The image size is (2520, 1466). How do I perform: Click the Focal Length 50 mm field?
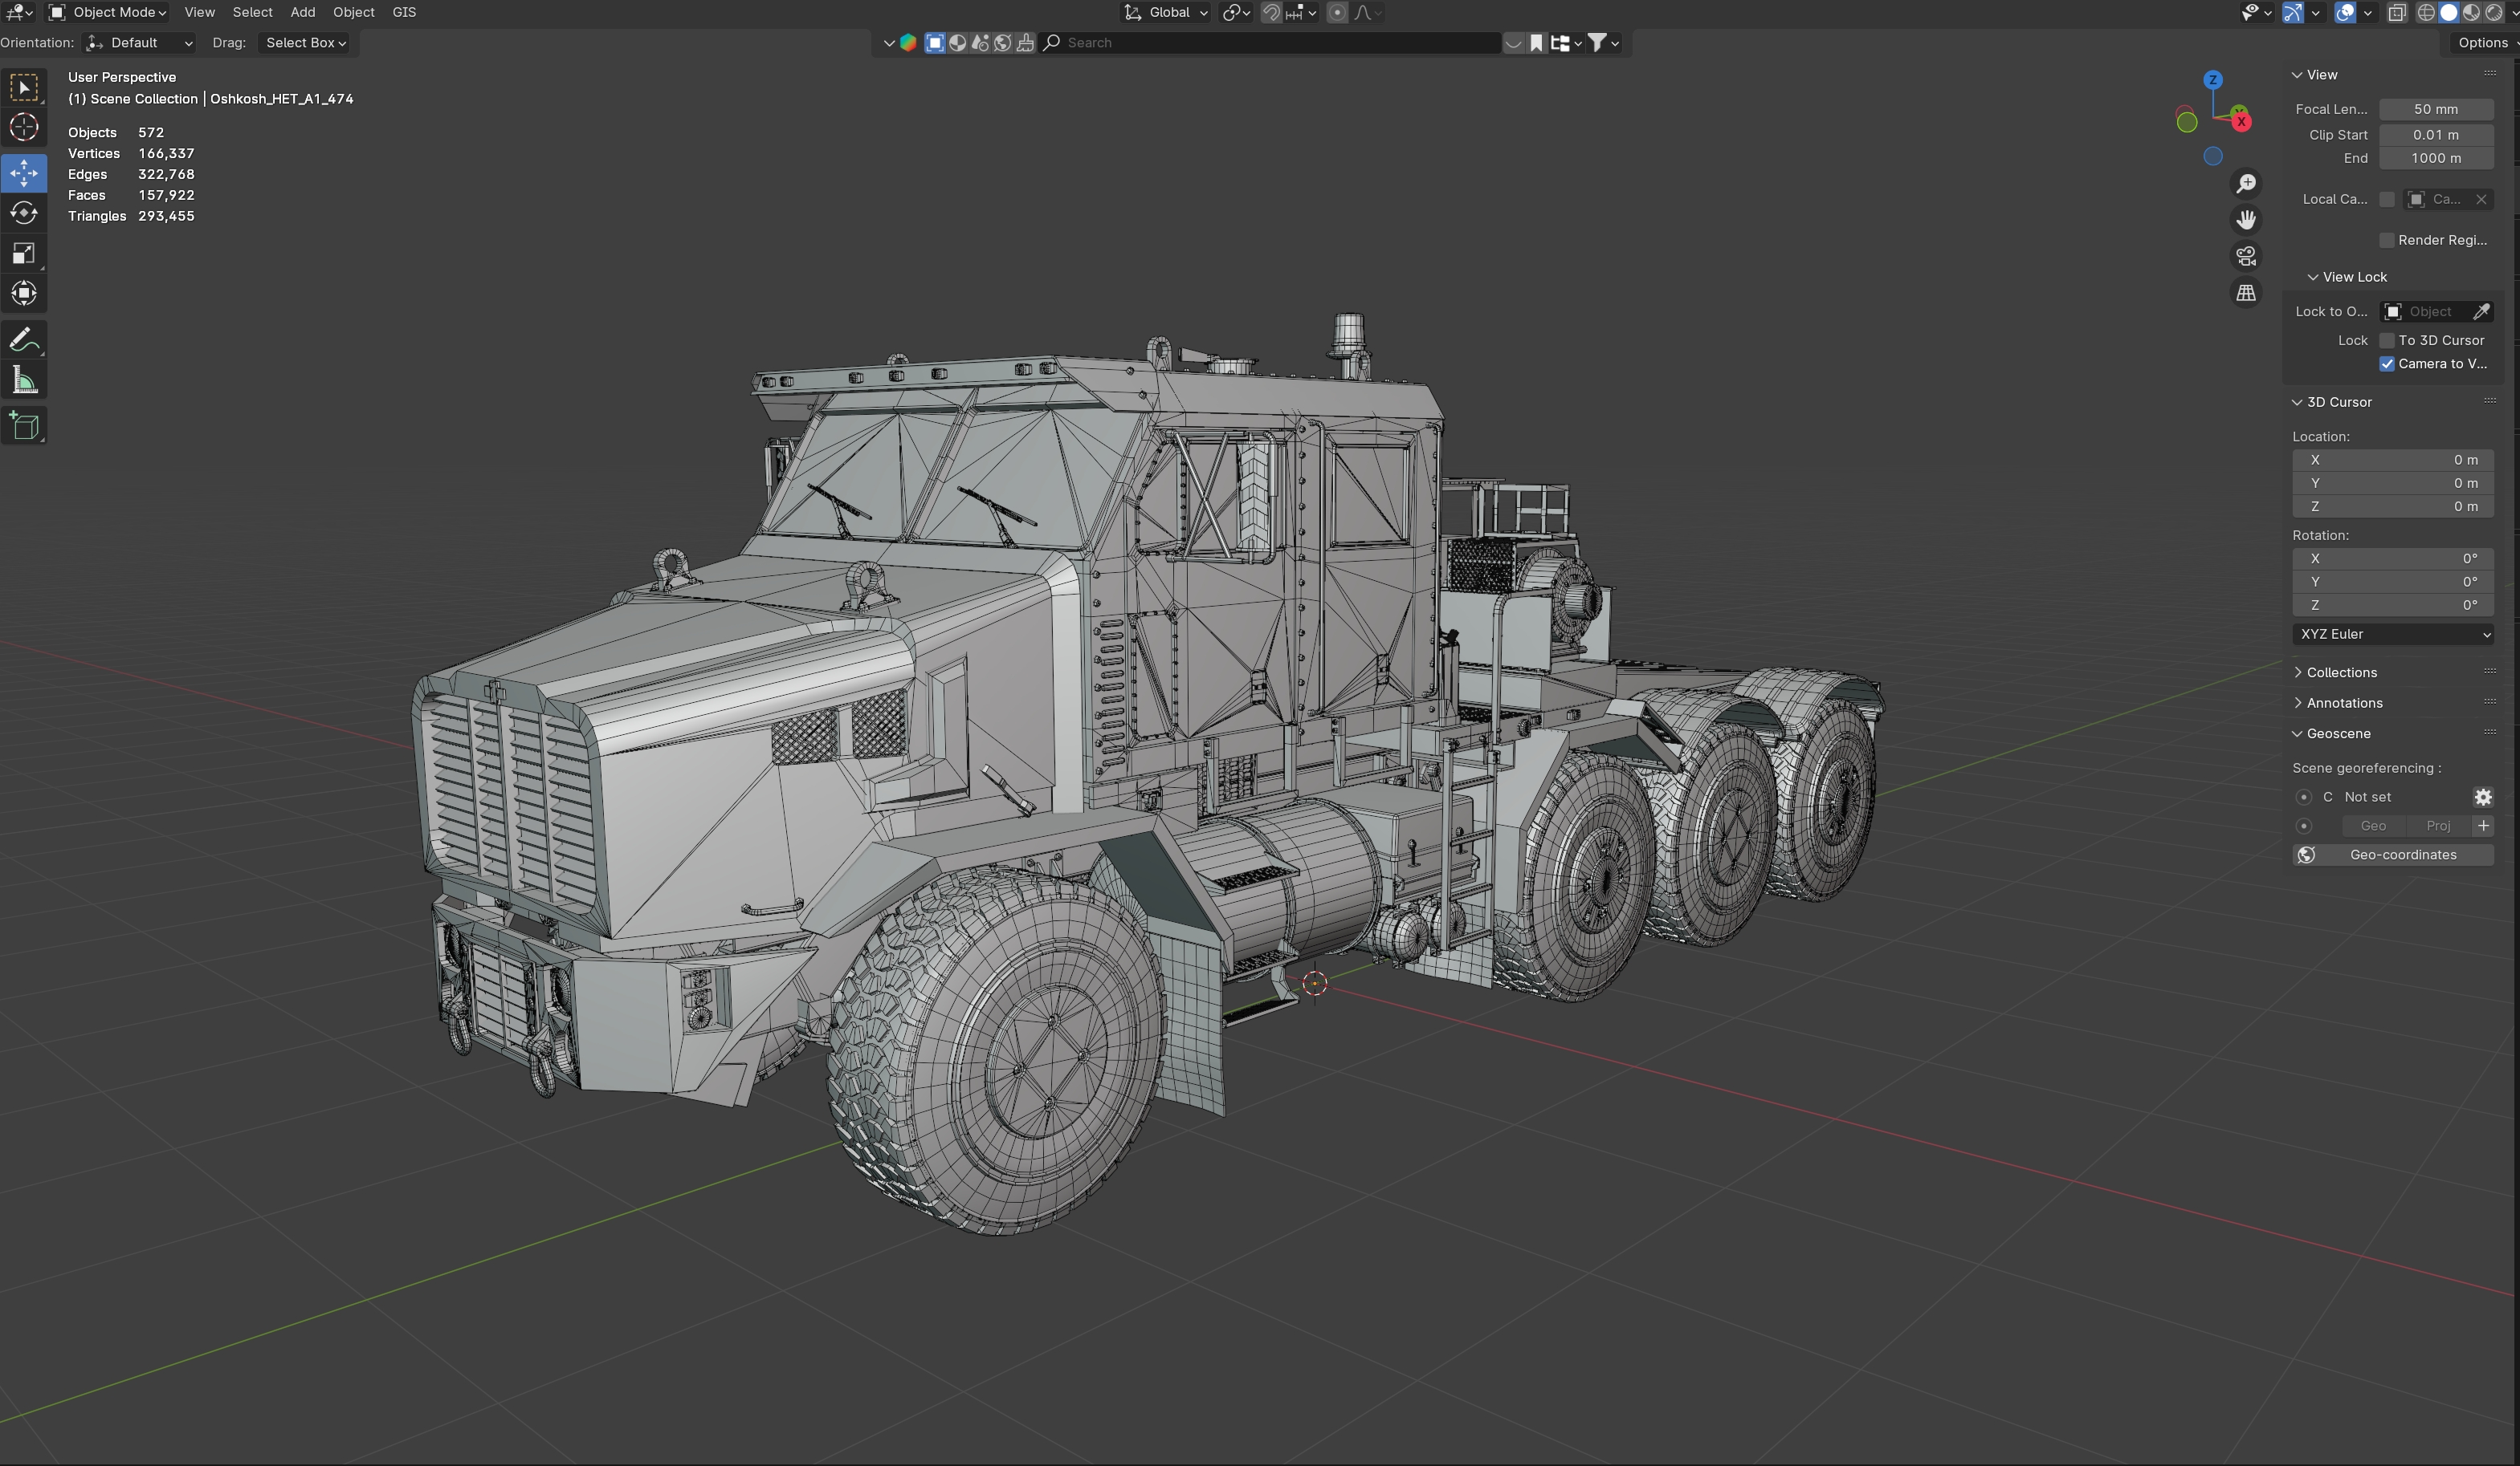[x=2435, y=109]
